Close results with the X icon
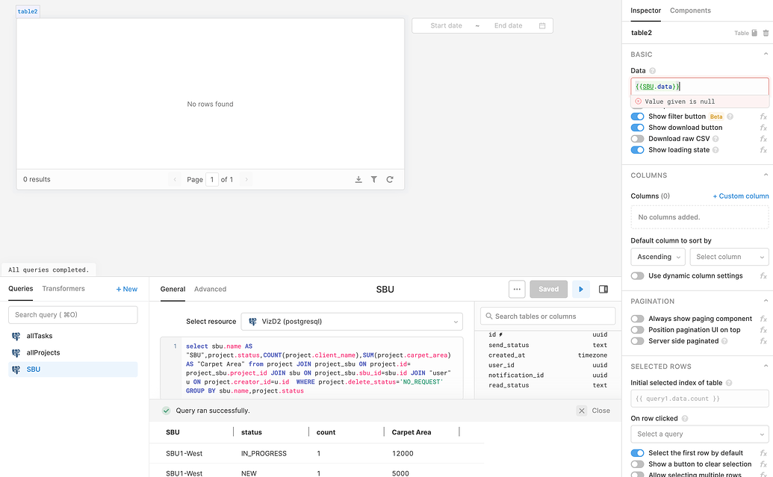This screenshot has height=477, width=773. 582,411
